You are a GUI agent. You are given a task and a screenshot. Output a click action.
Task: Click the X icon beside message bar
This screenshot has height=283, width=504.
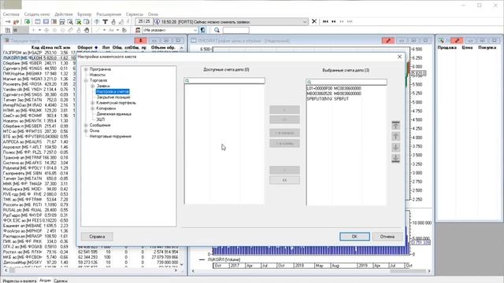[x=314, y=21]
